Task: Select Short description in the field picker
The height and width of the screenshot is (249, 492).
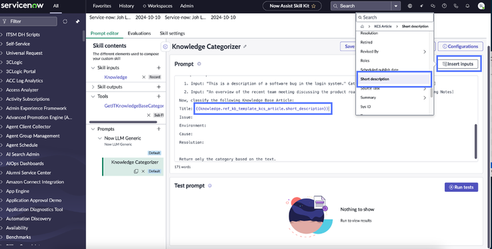Action: click(x=394, y=79)
